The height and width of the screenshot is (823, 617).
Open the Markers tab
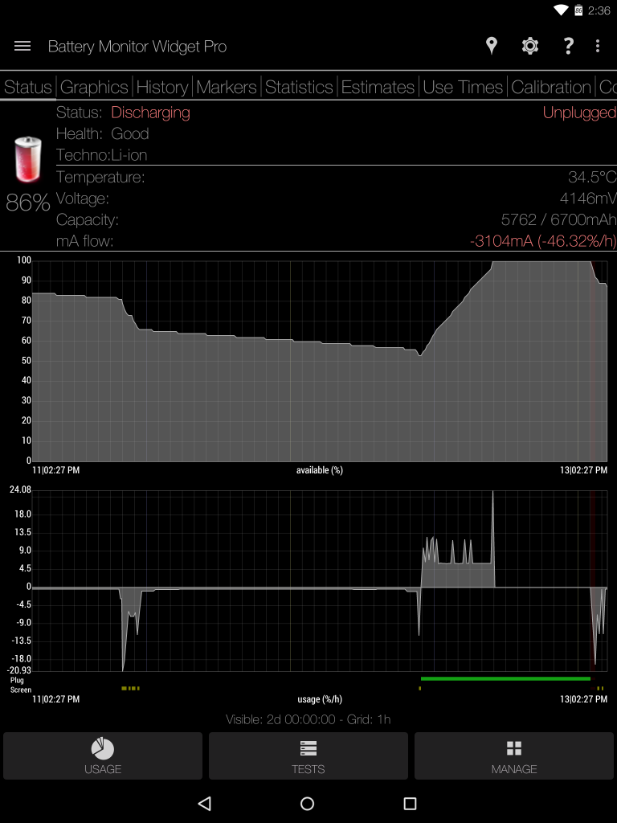click(227, 87)
